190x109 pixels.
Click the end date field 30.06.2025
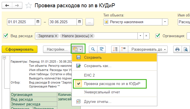click(x=63, y=22)
